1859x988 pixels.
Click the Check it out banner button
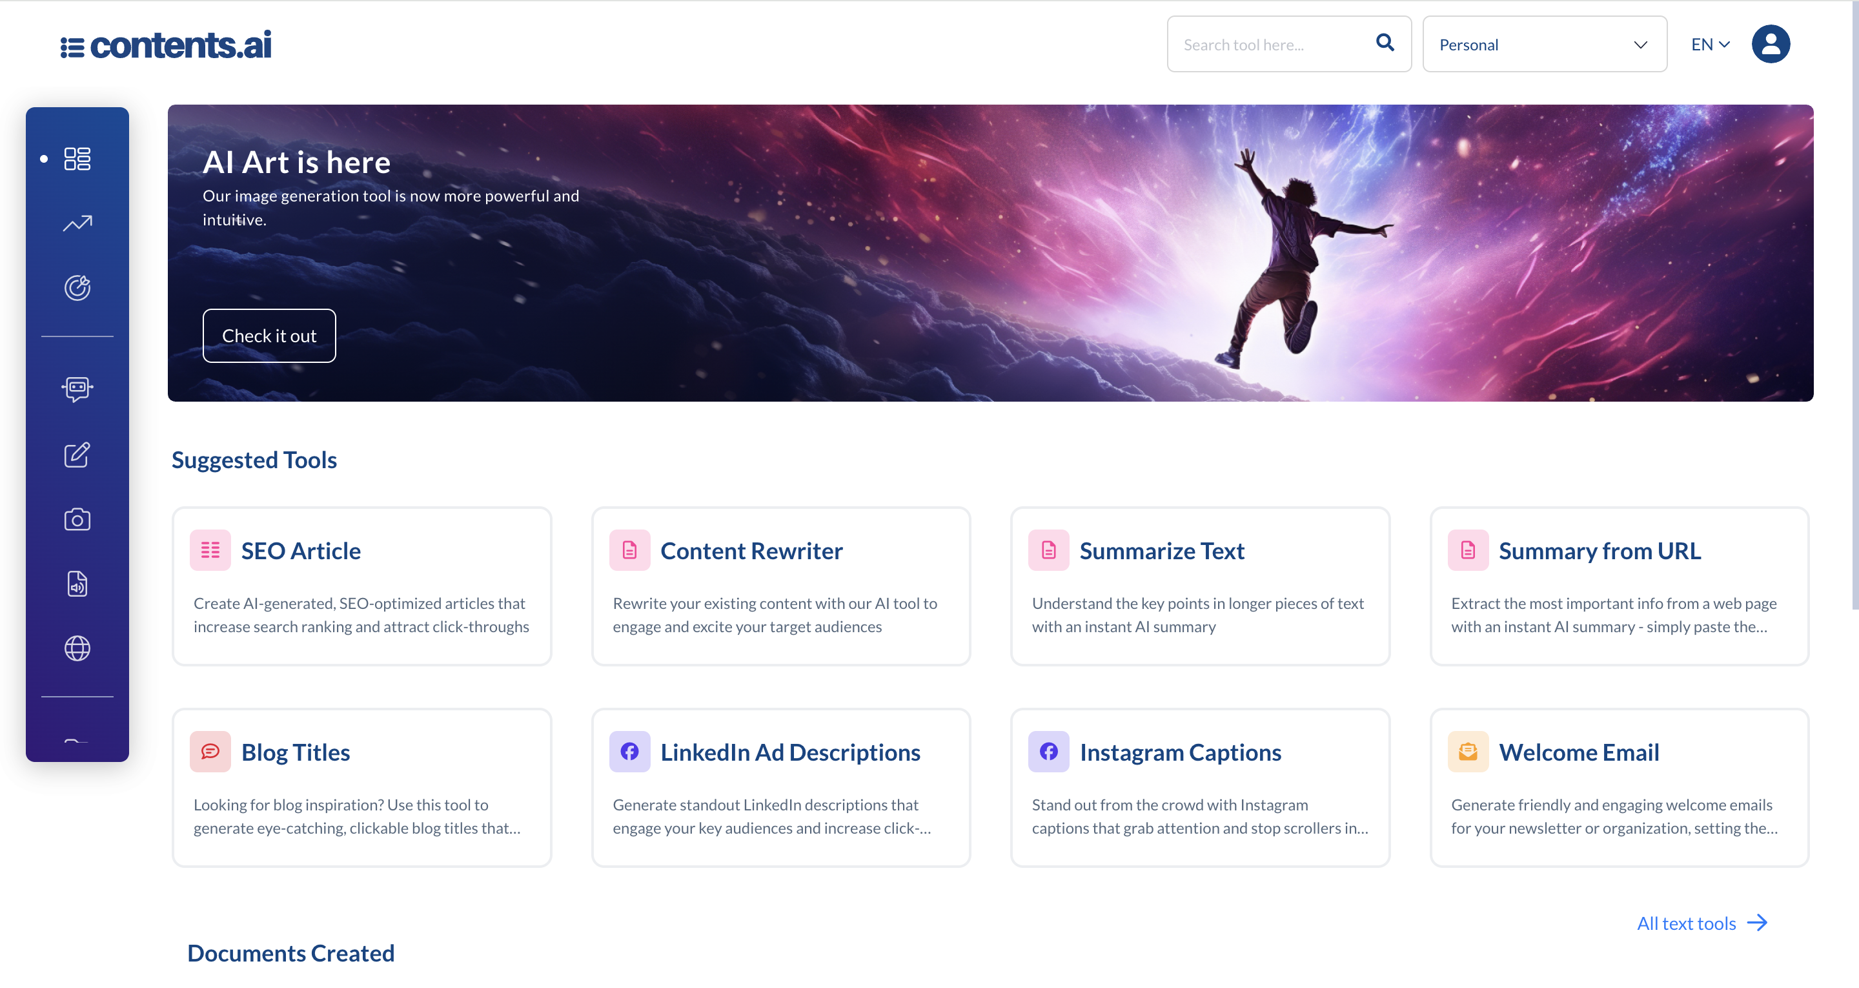(269, 335)
